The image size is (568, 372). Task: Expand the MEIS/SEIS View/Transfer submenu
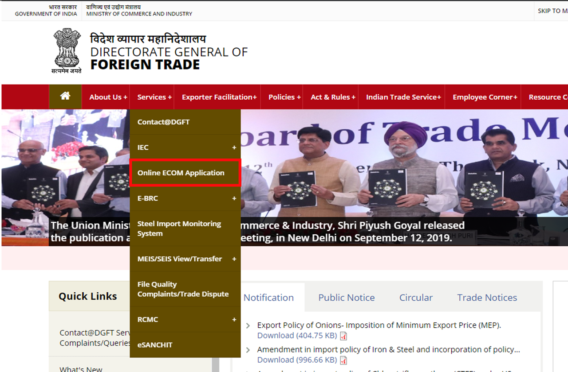234,259
